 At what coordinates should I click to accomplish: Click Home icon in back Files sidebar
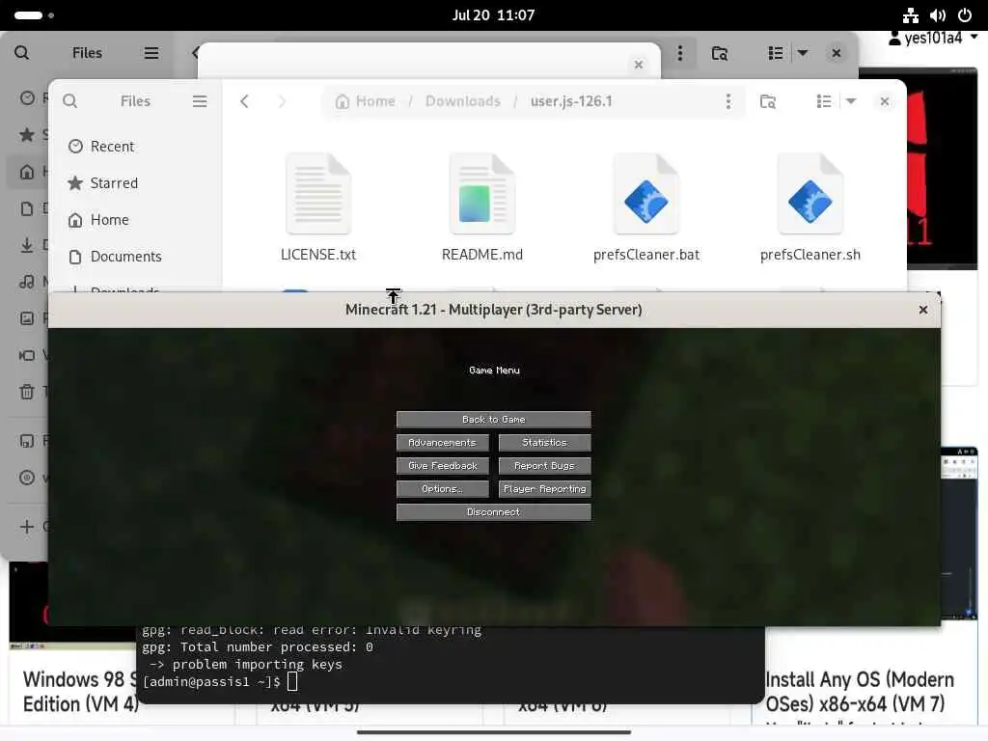click(27, 172)
